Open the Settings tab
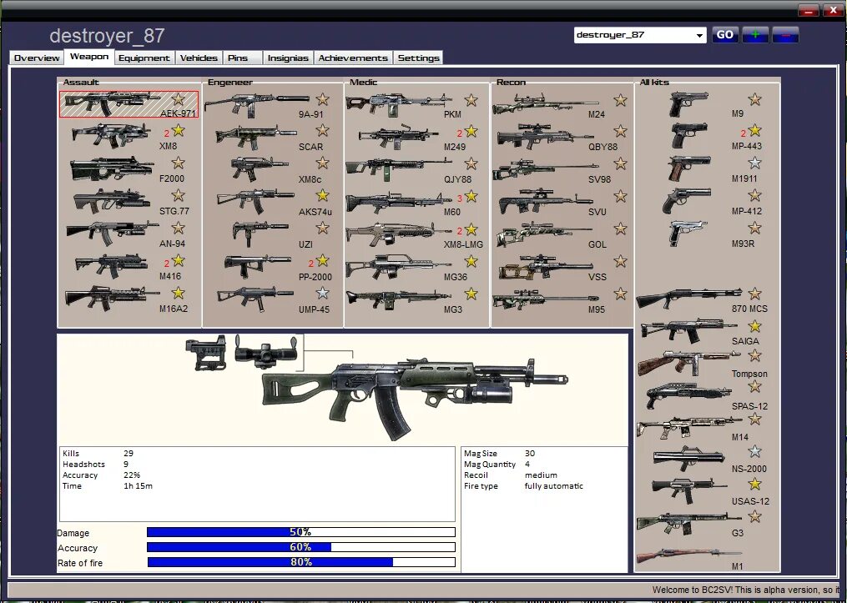 (419, 58)
